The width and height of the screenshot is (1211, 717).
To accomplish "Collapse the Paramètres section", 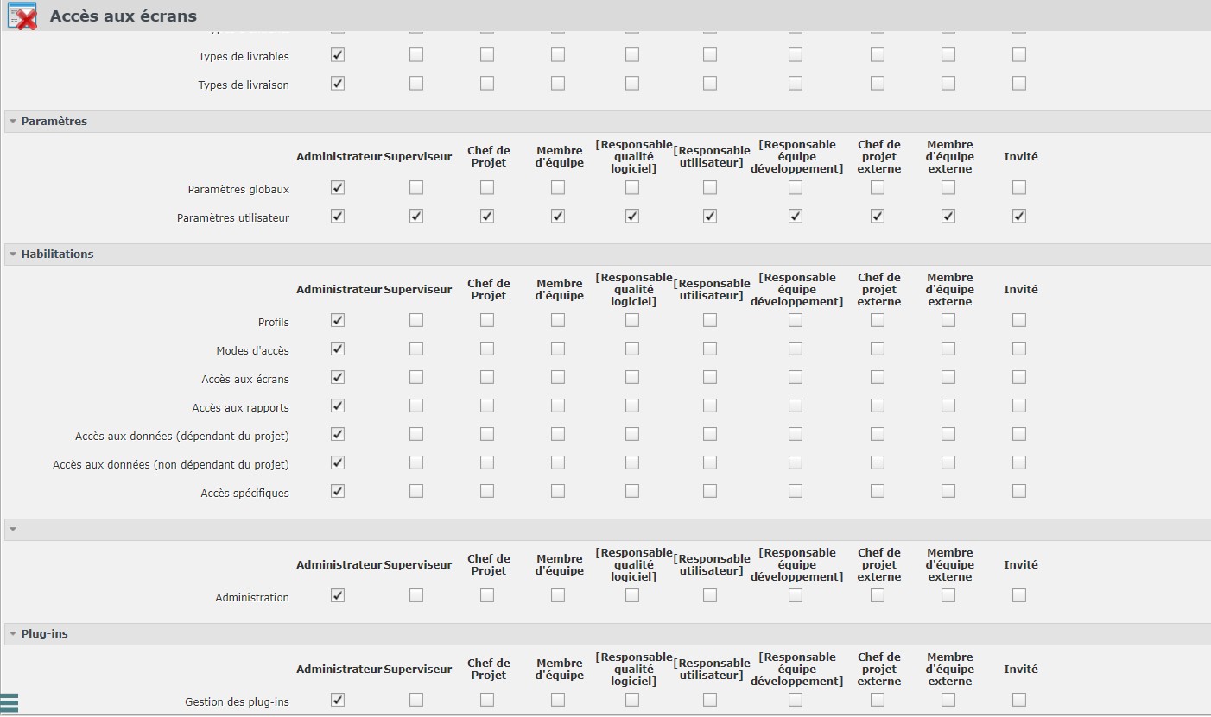I will click(13, 122).
